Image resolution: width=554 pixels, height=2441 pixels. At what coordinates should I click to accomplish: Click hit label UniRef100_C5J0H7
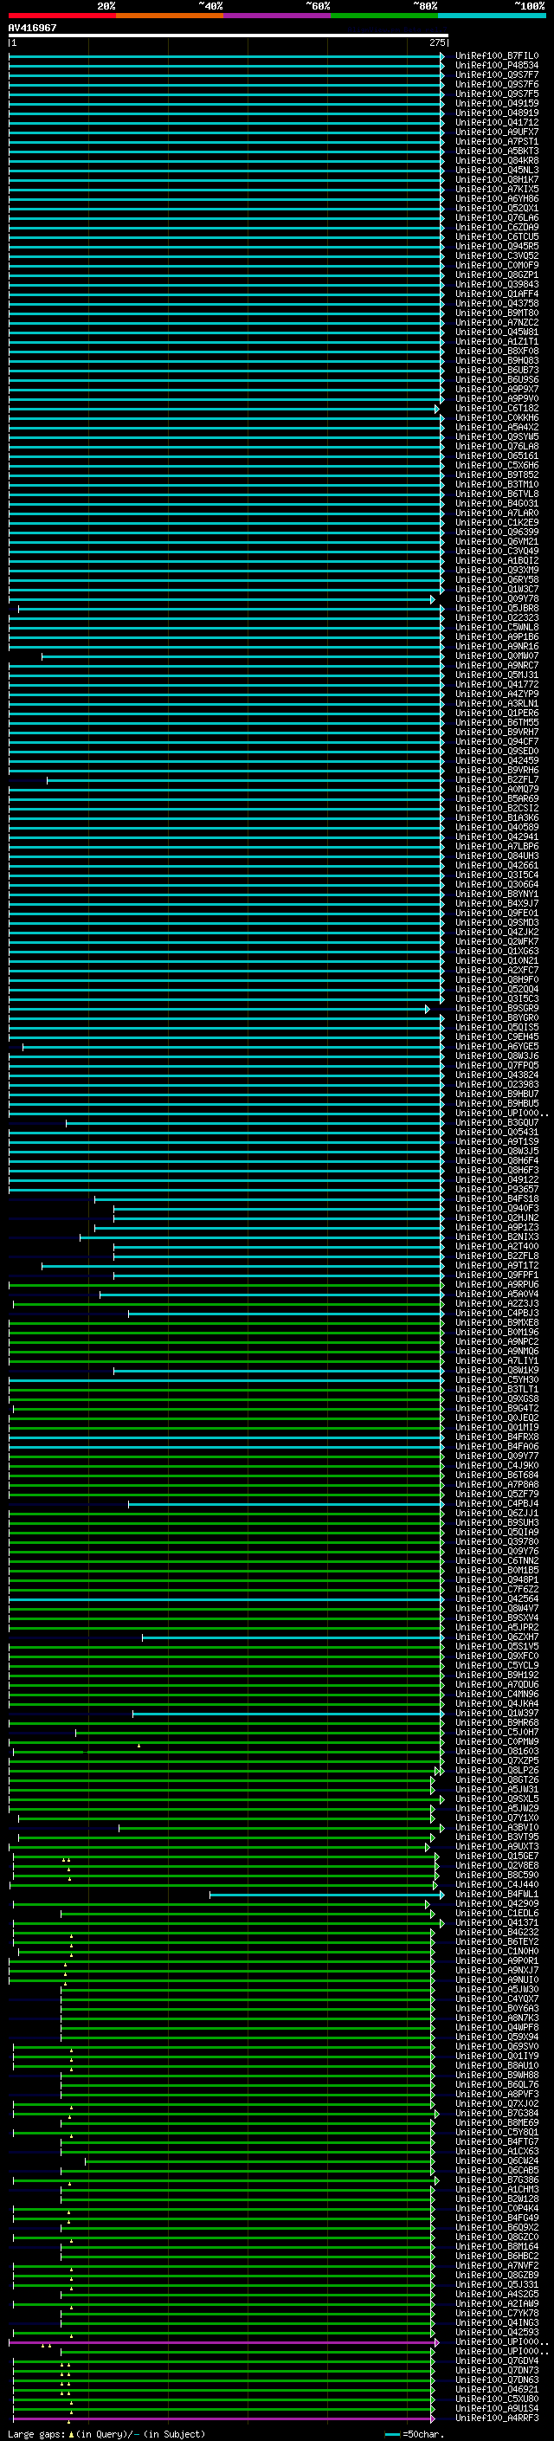pyautogui.click(x=496, y=1732)
